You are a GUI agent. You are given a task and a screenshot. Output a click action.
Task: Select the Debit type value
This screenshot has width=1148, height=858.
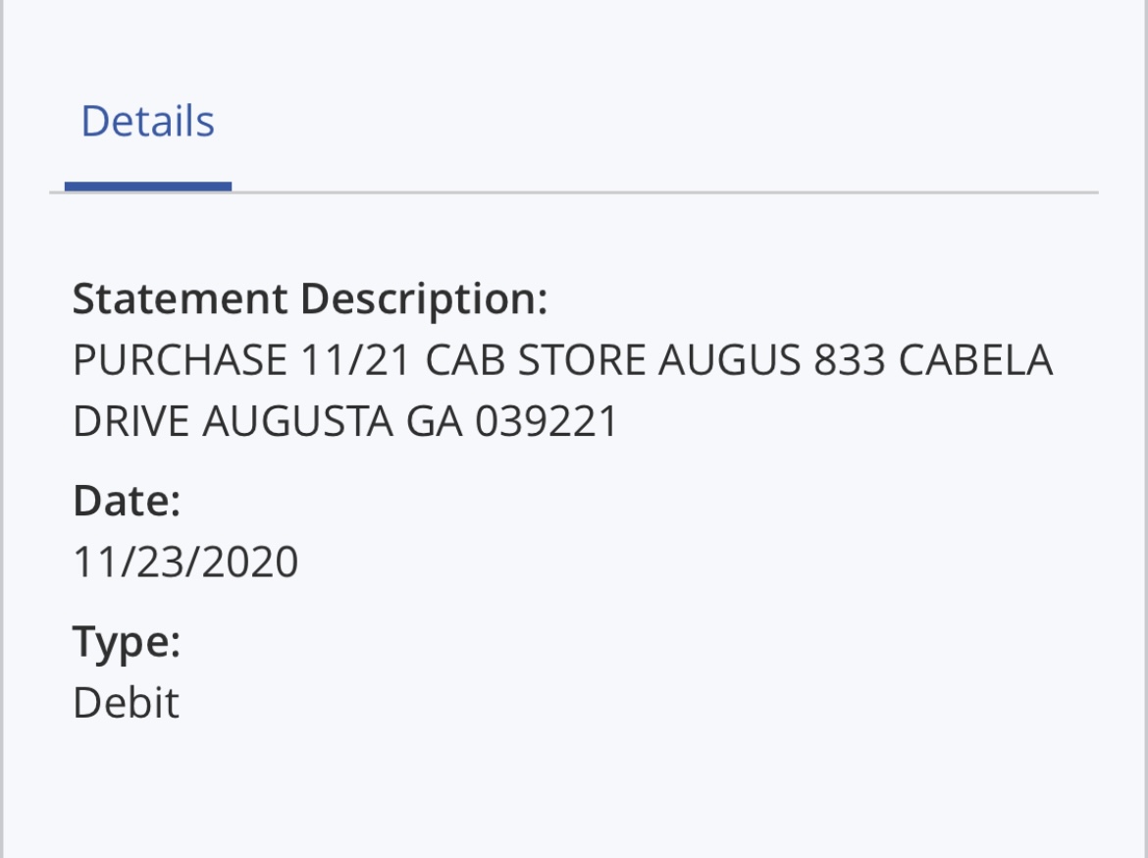126,703
